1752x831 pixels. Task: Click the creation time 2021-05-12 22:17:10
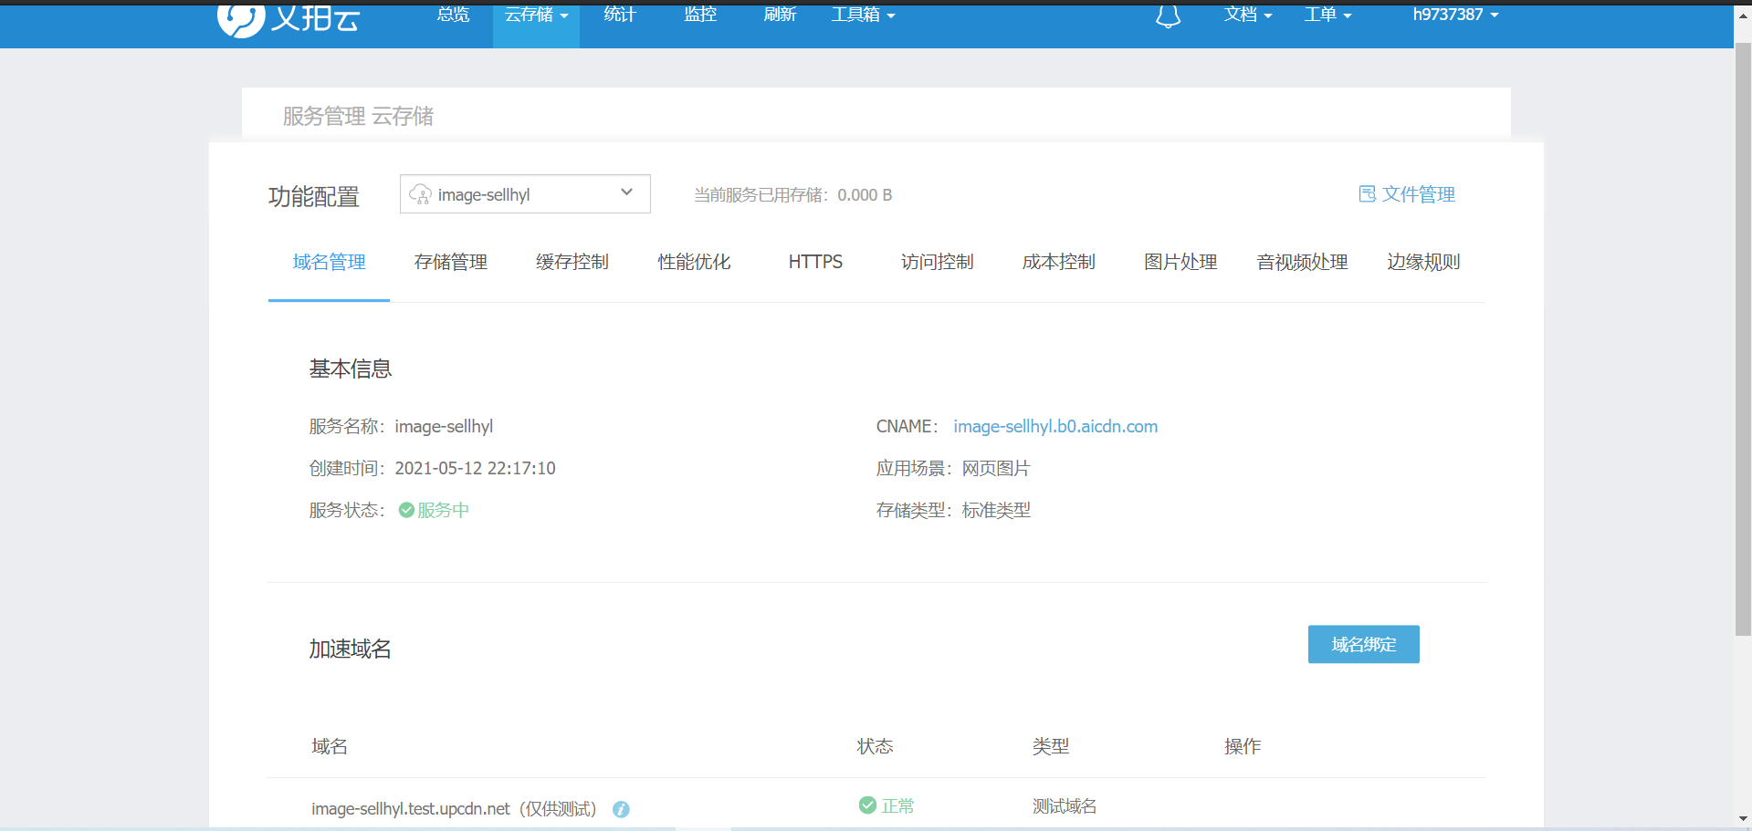tap(475, 469)
